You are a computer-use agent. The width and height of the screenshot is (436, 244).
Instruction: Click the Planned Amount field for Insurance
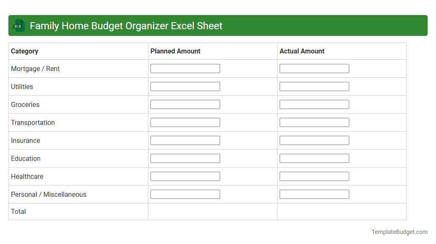185,140
